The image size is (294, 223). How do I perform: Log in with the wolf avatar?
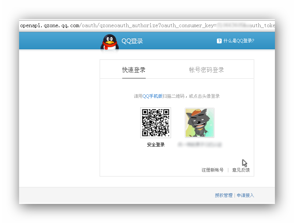[200, 123]
